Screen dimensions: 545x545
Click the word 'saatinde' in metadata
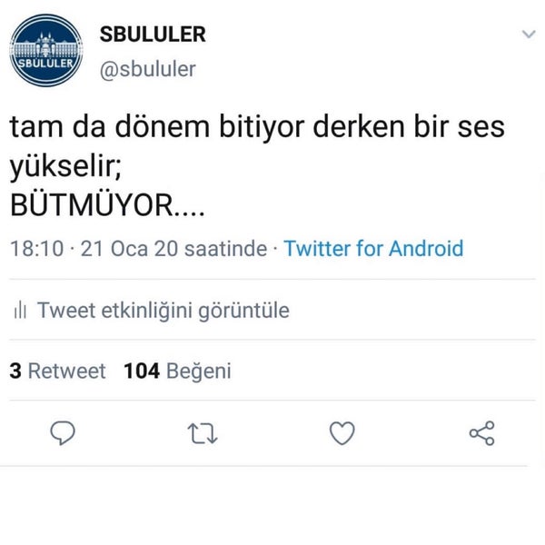[225, 249]
